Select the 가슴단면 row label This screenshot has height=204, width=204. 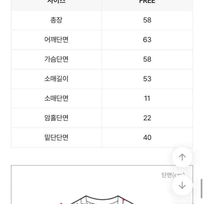56,59
